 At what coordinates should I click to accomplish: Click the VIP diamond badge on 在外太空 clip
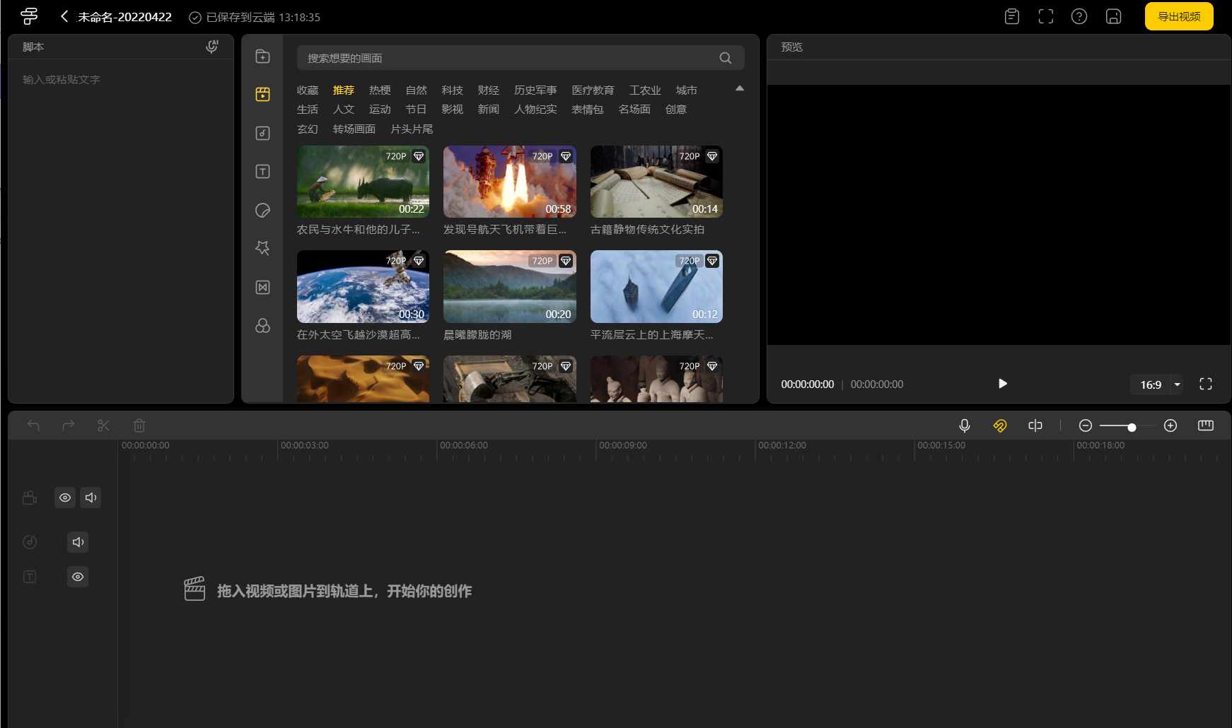click(x=419, y=261)
